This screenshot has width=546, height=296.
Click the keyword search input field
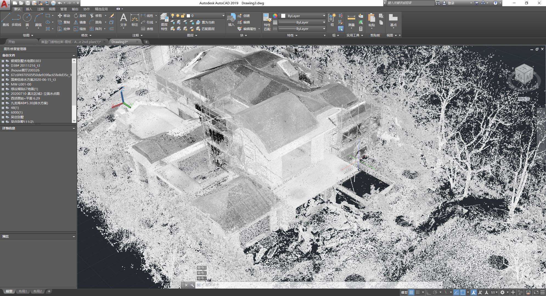click(x=410, y=3)
